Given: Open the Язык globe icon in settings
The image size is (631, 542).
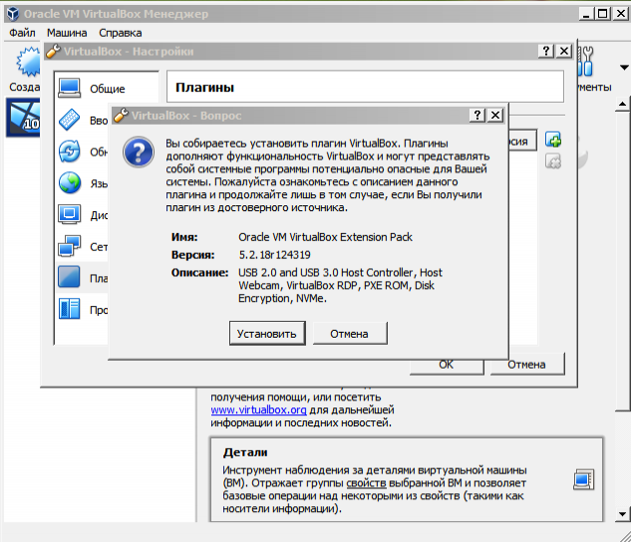Looking at the screenshot, I should pos(69,183).
